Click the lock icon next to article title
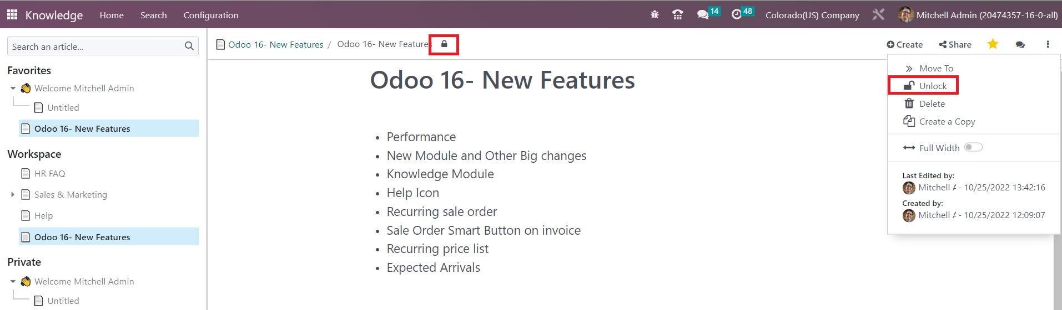The width and height of the screenshot is (1062, 310). [x=444, y=44]
